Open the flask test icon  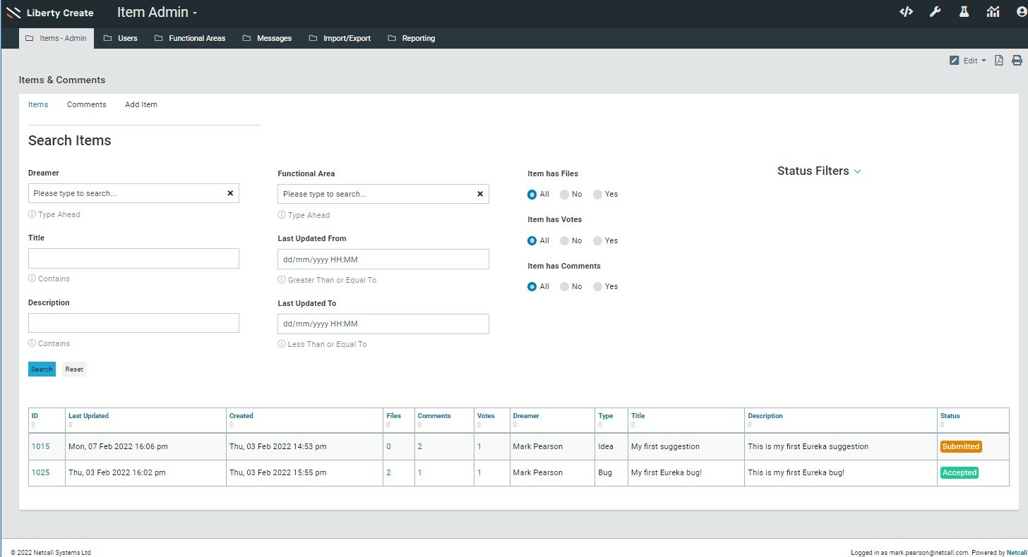[964, 11]
